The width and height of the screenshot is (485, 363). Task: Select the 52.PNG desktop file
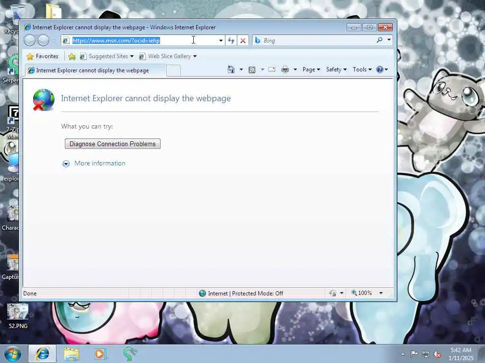(18, 316)
